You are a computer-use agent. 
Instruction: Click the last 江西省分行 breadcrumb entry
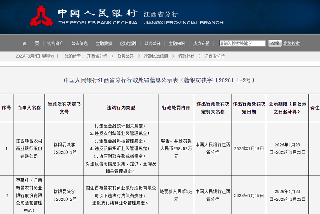coord(215,56)
